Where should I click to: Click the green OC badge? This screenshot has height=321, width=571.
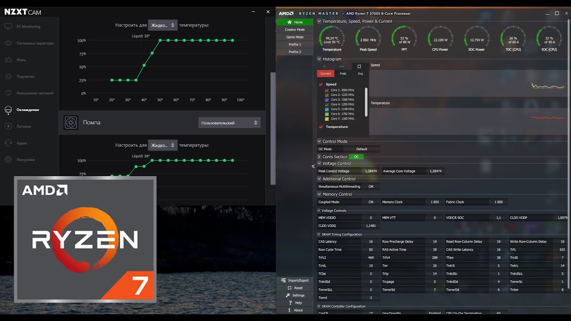coord(356,157)
